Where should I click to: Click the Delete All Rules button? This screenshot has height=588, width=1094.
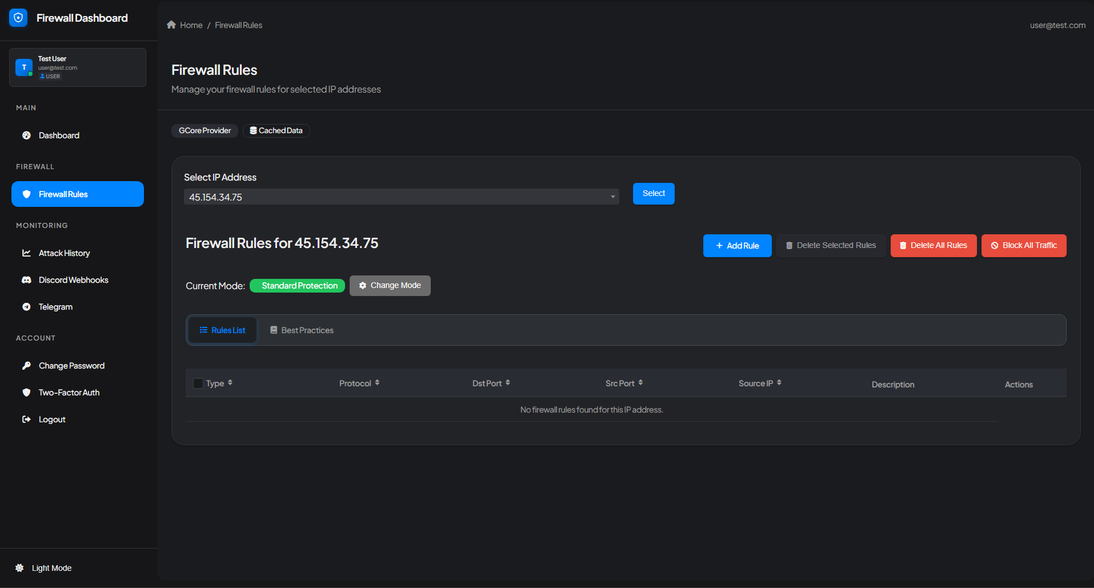coord(933,246)
